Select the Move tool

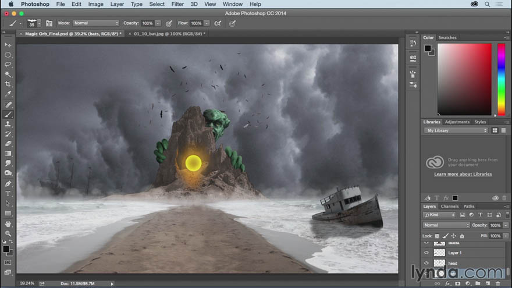pos(8,45)
